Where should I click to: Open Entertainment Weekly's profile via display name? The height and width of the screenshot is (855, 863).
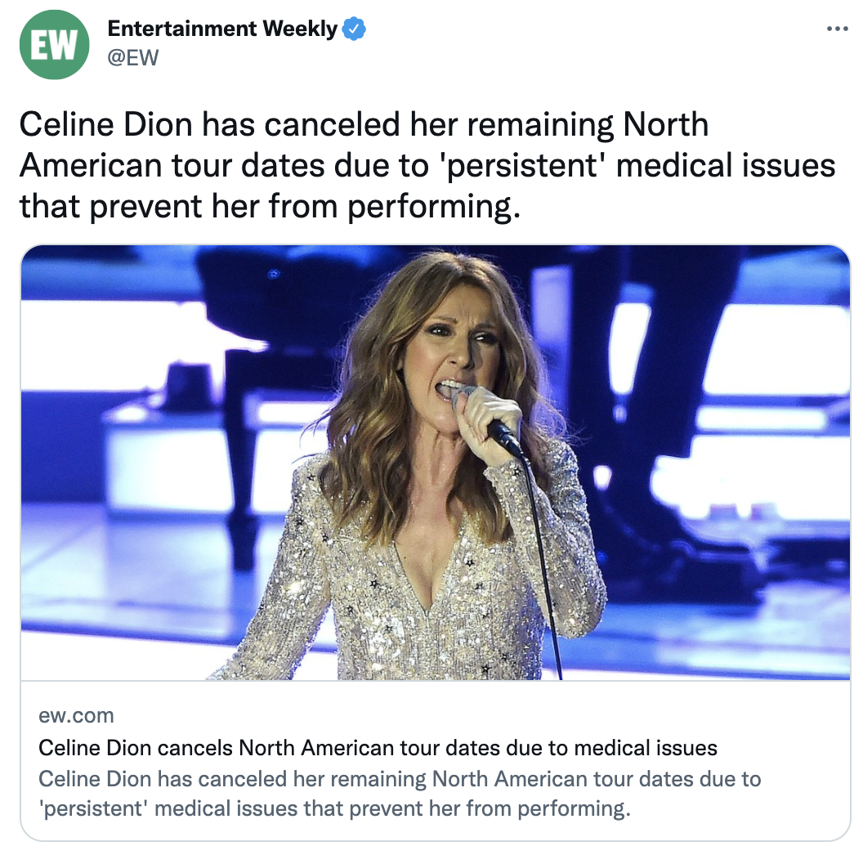[222, 29]
